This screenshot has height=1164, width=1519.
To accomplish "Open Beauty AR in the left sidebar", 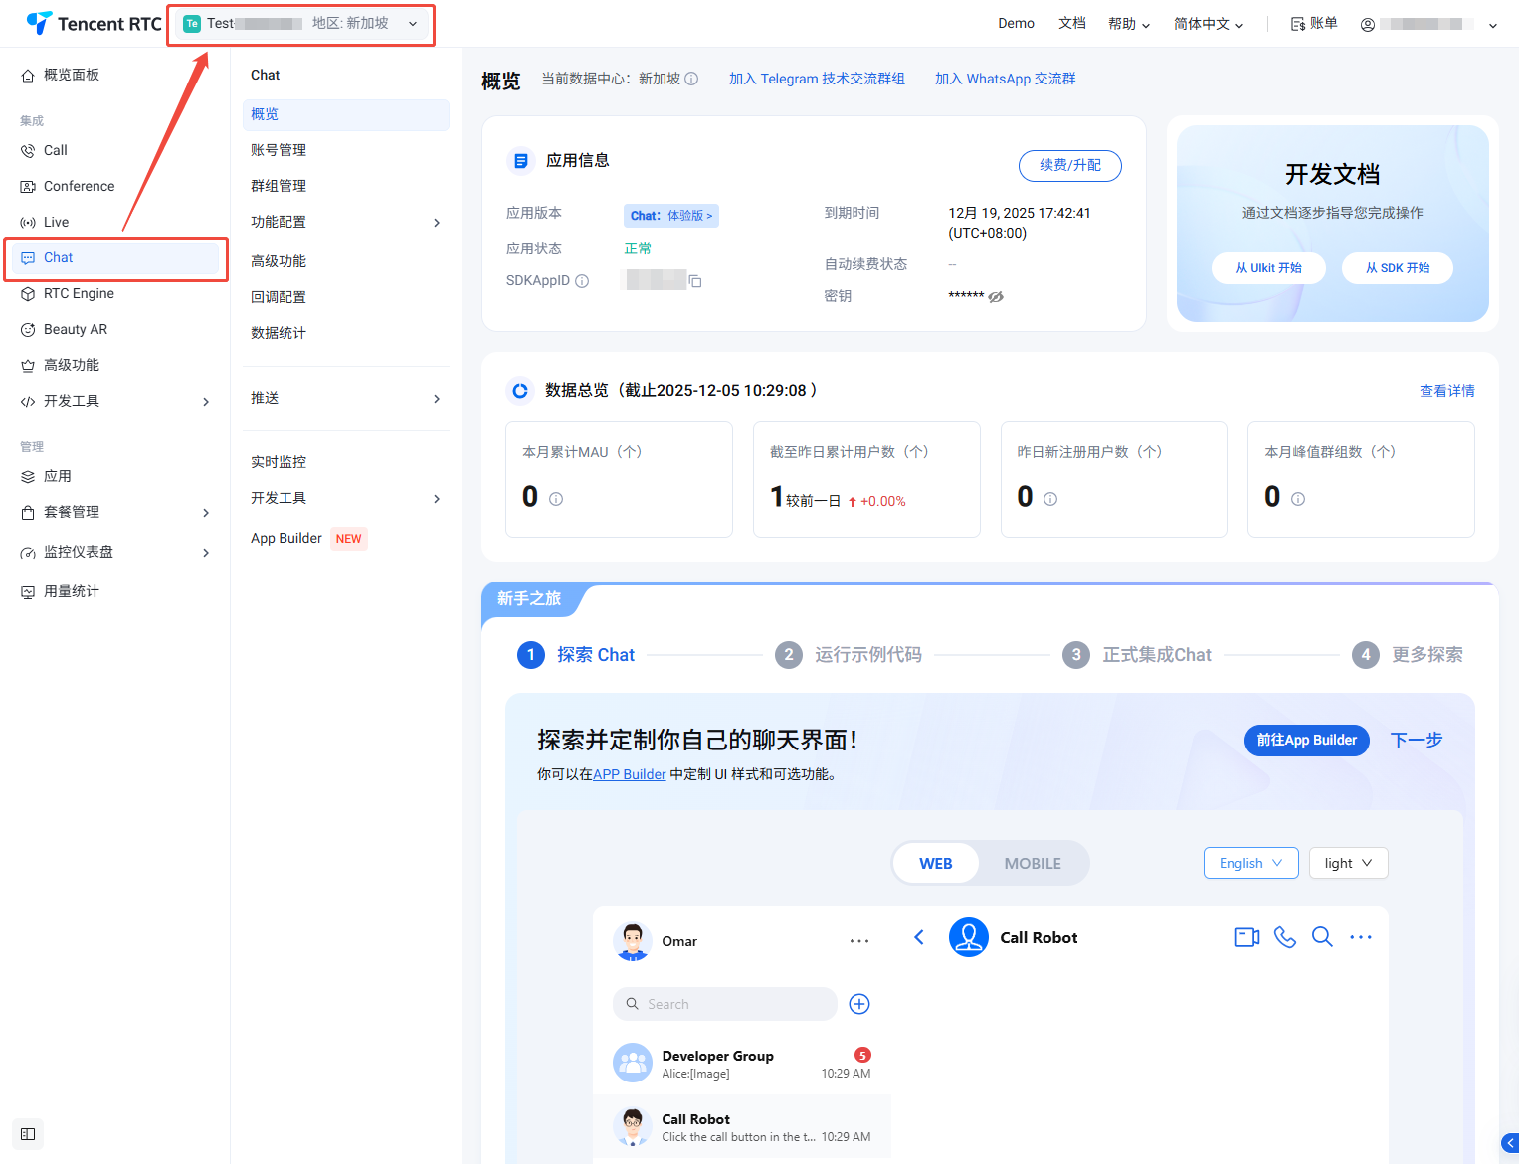I will (x=114, y=329).
